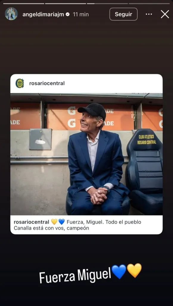Open the shared Rosario Central post photo

[x=86, y=154]
